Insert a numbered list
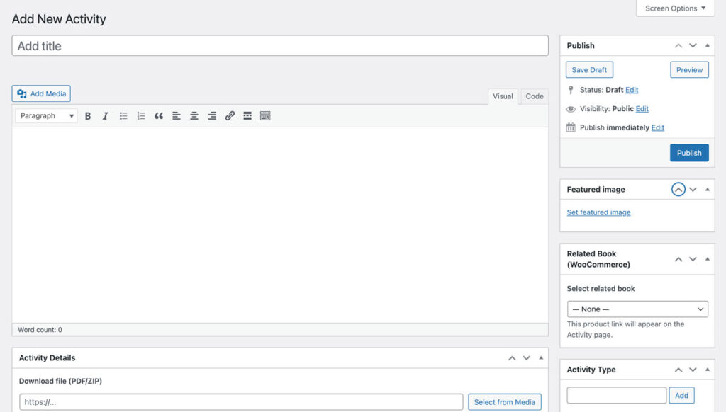This screenshot has height=412, width=726. pyautogui.click(x=141, y=116)
